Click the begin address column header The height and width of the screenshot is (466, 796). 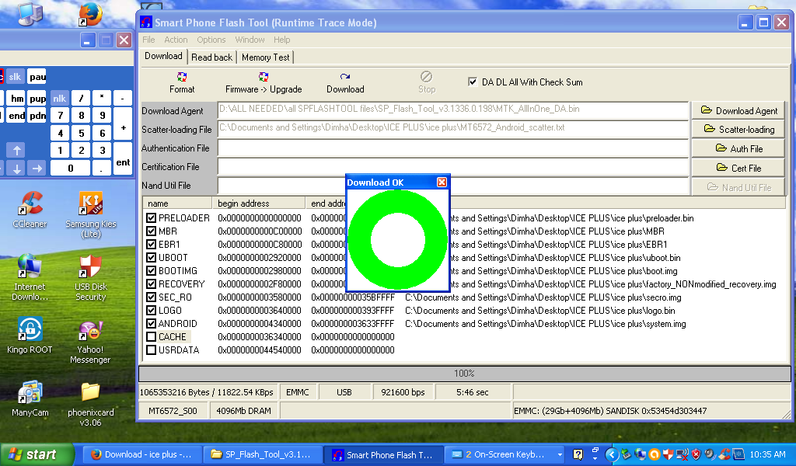click(258, 203)
